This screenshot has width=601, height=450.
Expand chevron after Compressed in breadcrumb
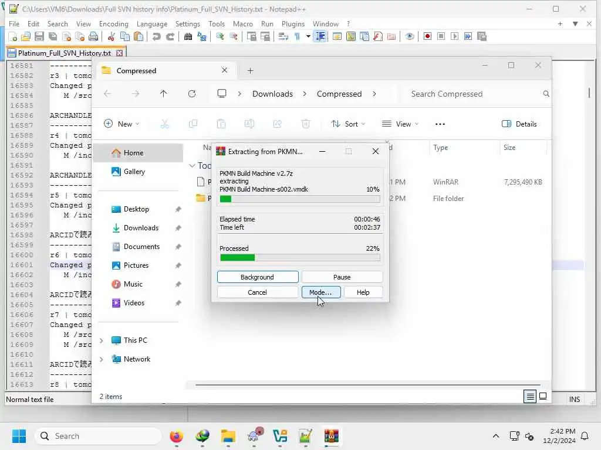(x=374, y=94)
